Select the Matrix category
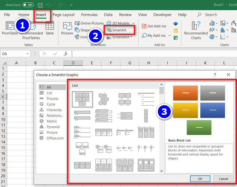 (52, 121)
